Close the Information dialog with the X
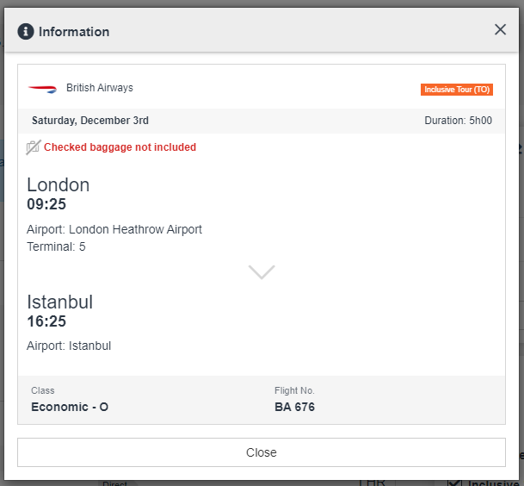Image resolution: width=524 pixels, height=486 pixels. (x=500, y=30)
